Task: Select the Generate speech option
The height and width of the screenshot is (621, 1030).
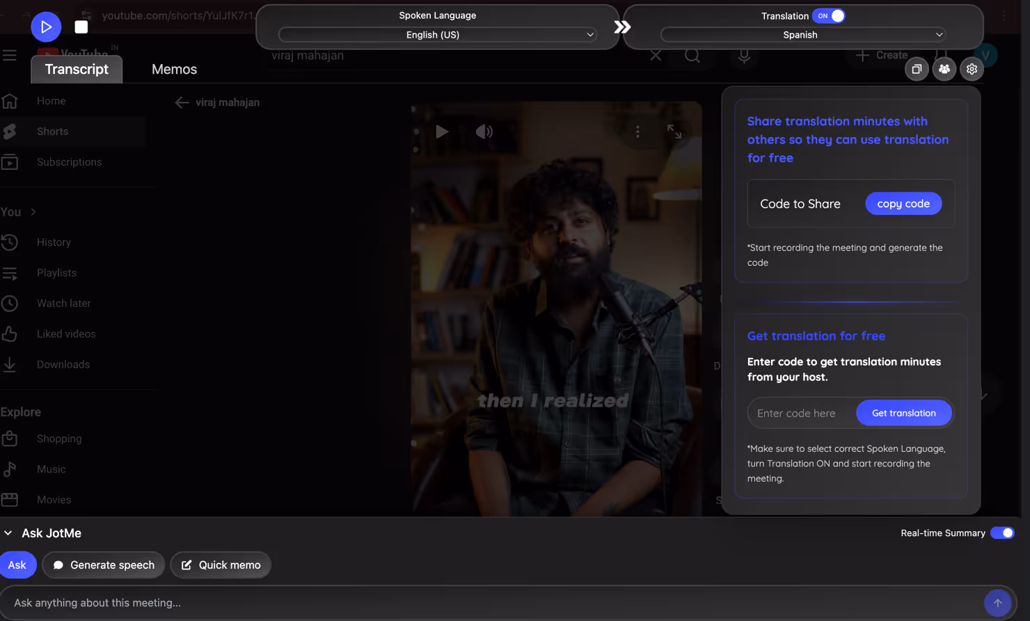Action: pyautogui.click(x=104, y=565)
